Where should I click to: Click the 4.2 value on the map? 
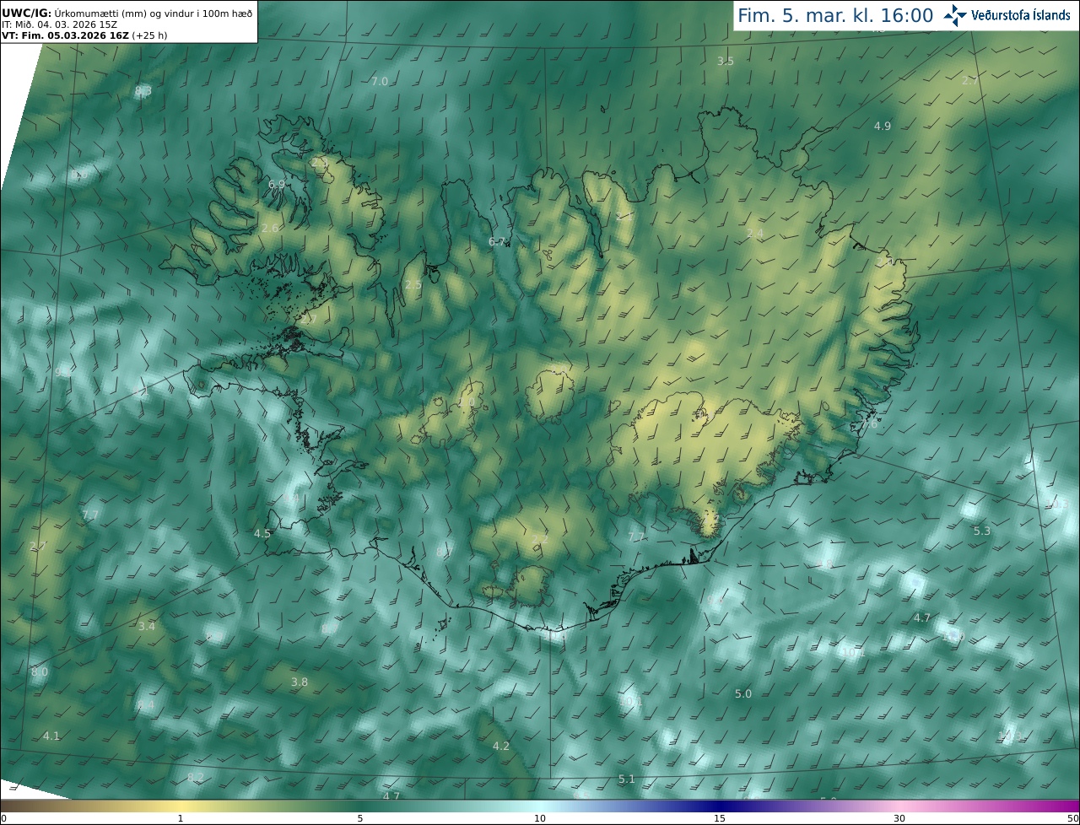501,746
